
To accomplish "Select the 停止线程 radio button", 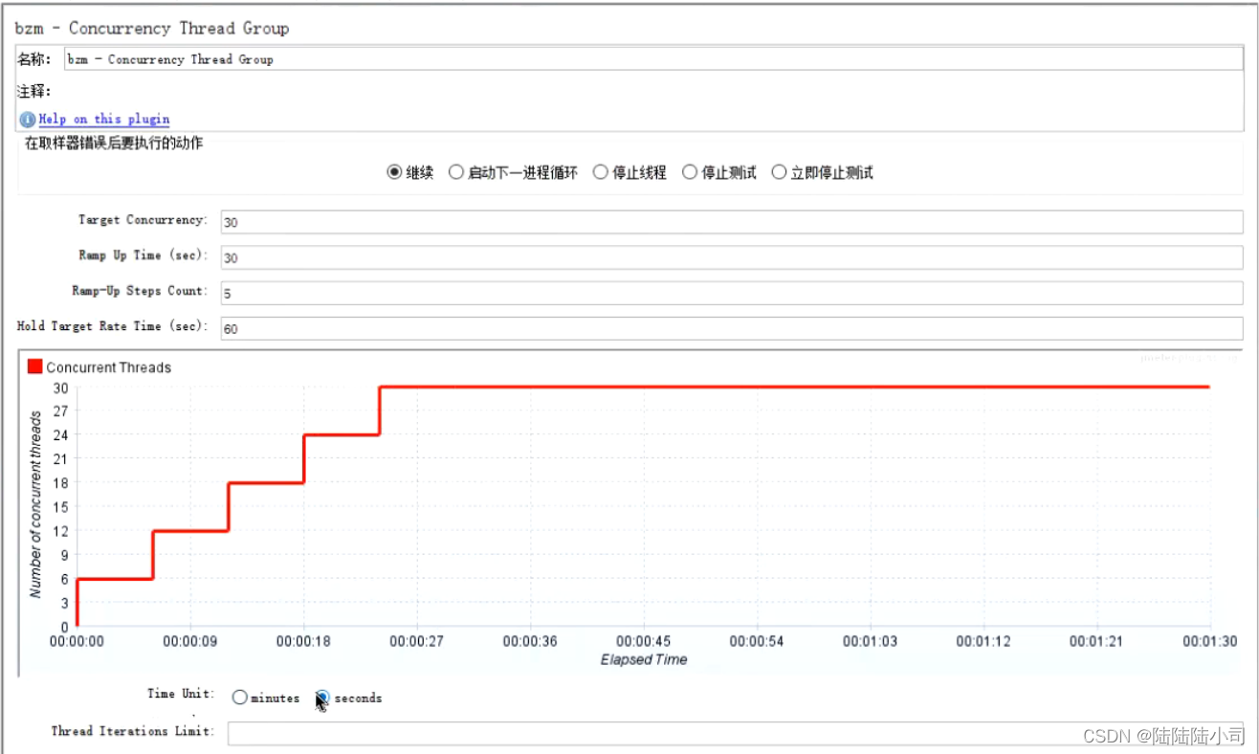I will 600,172.
